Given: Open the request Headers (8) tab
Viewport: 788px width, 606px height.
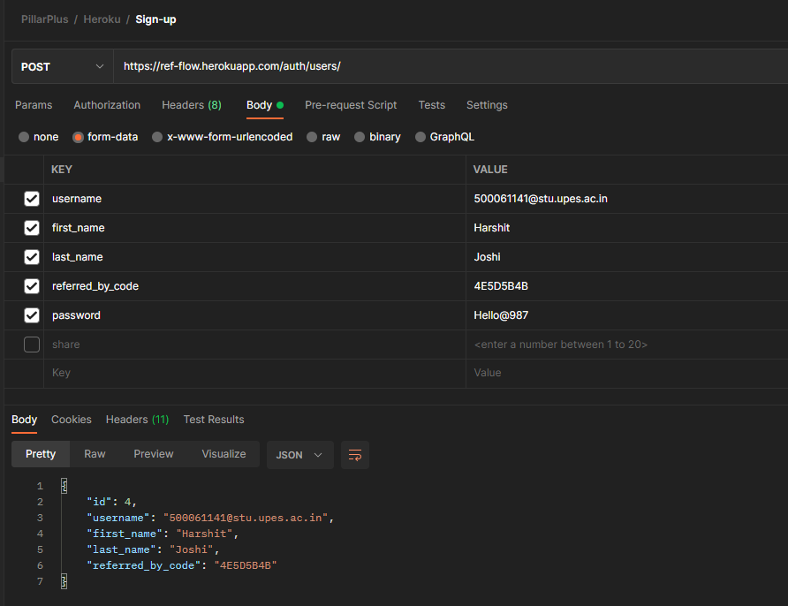Looking at the screenshot, I should (192, 105).
